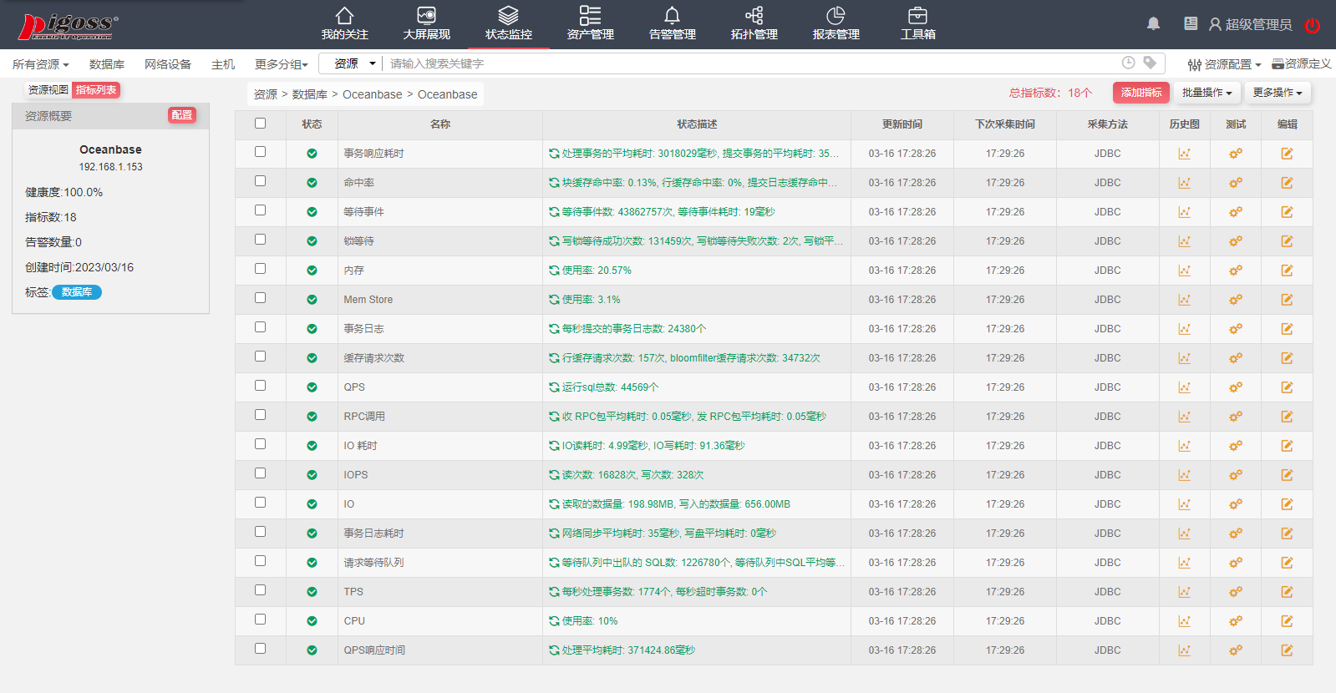The width and height of the screenshot is (1336, 693).
Task: Open the 批量操作 dropdown
Action: [x=1206, y=93]
